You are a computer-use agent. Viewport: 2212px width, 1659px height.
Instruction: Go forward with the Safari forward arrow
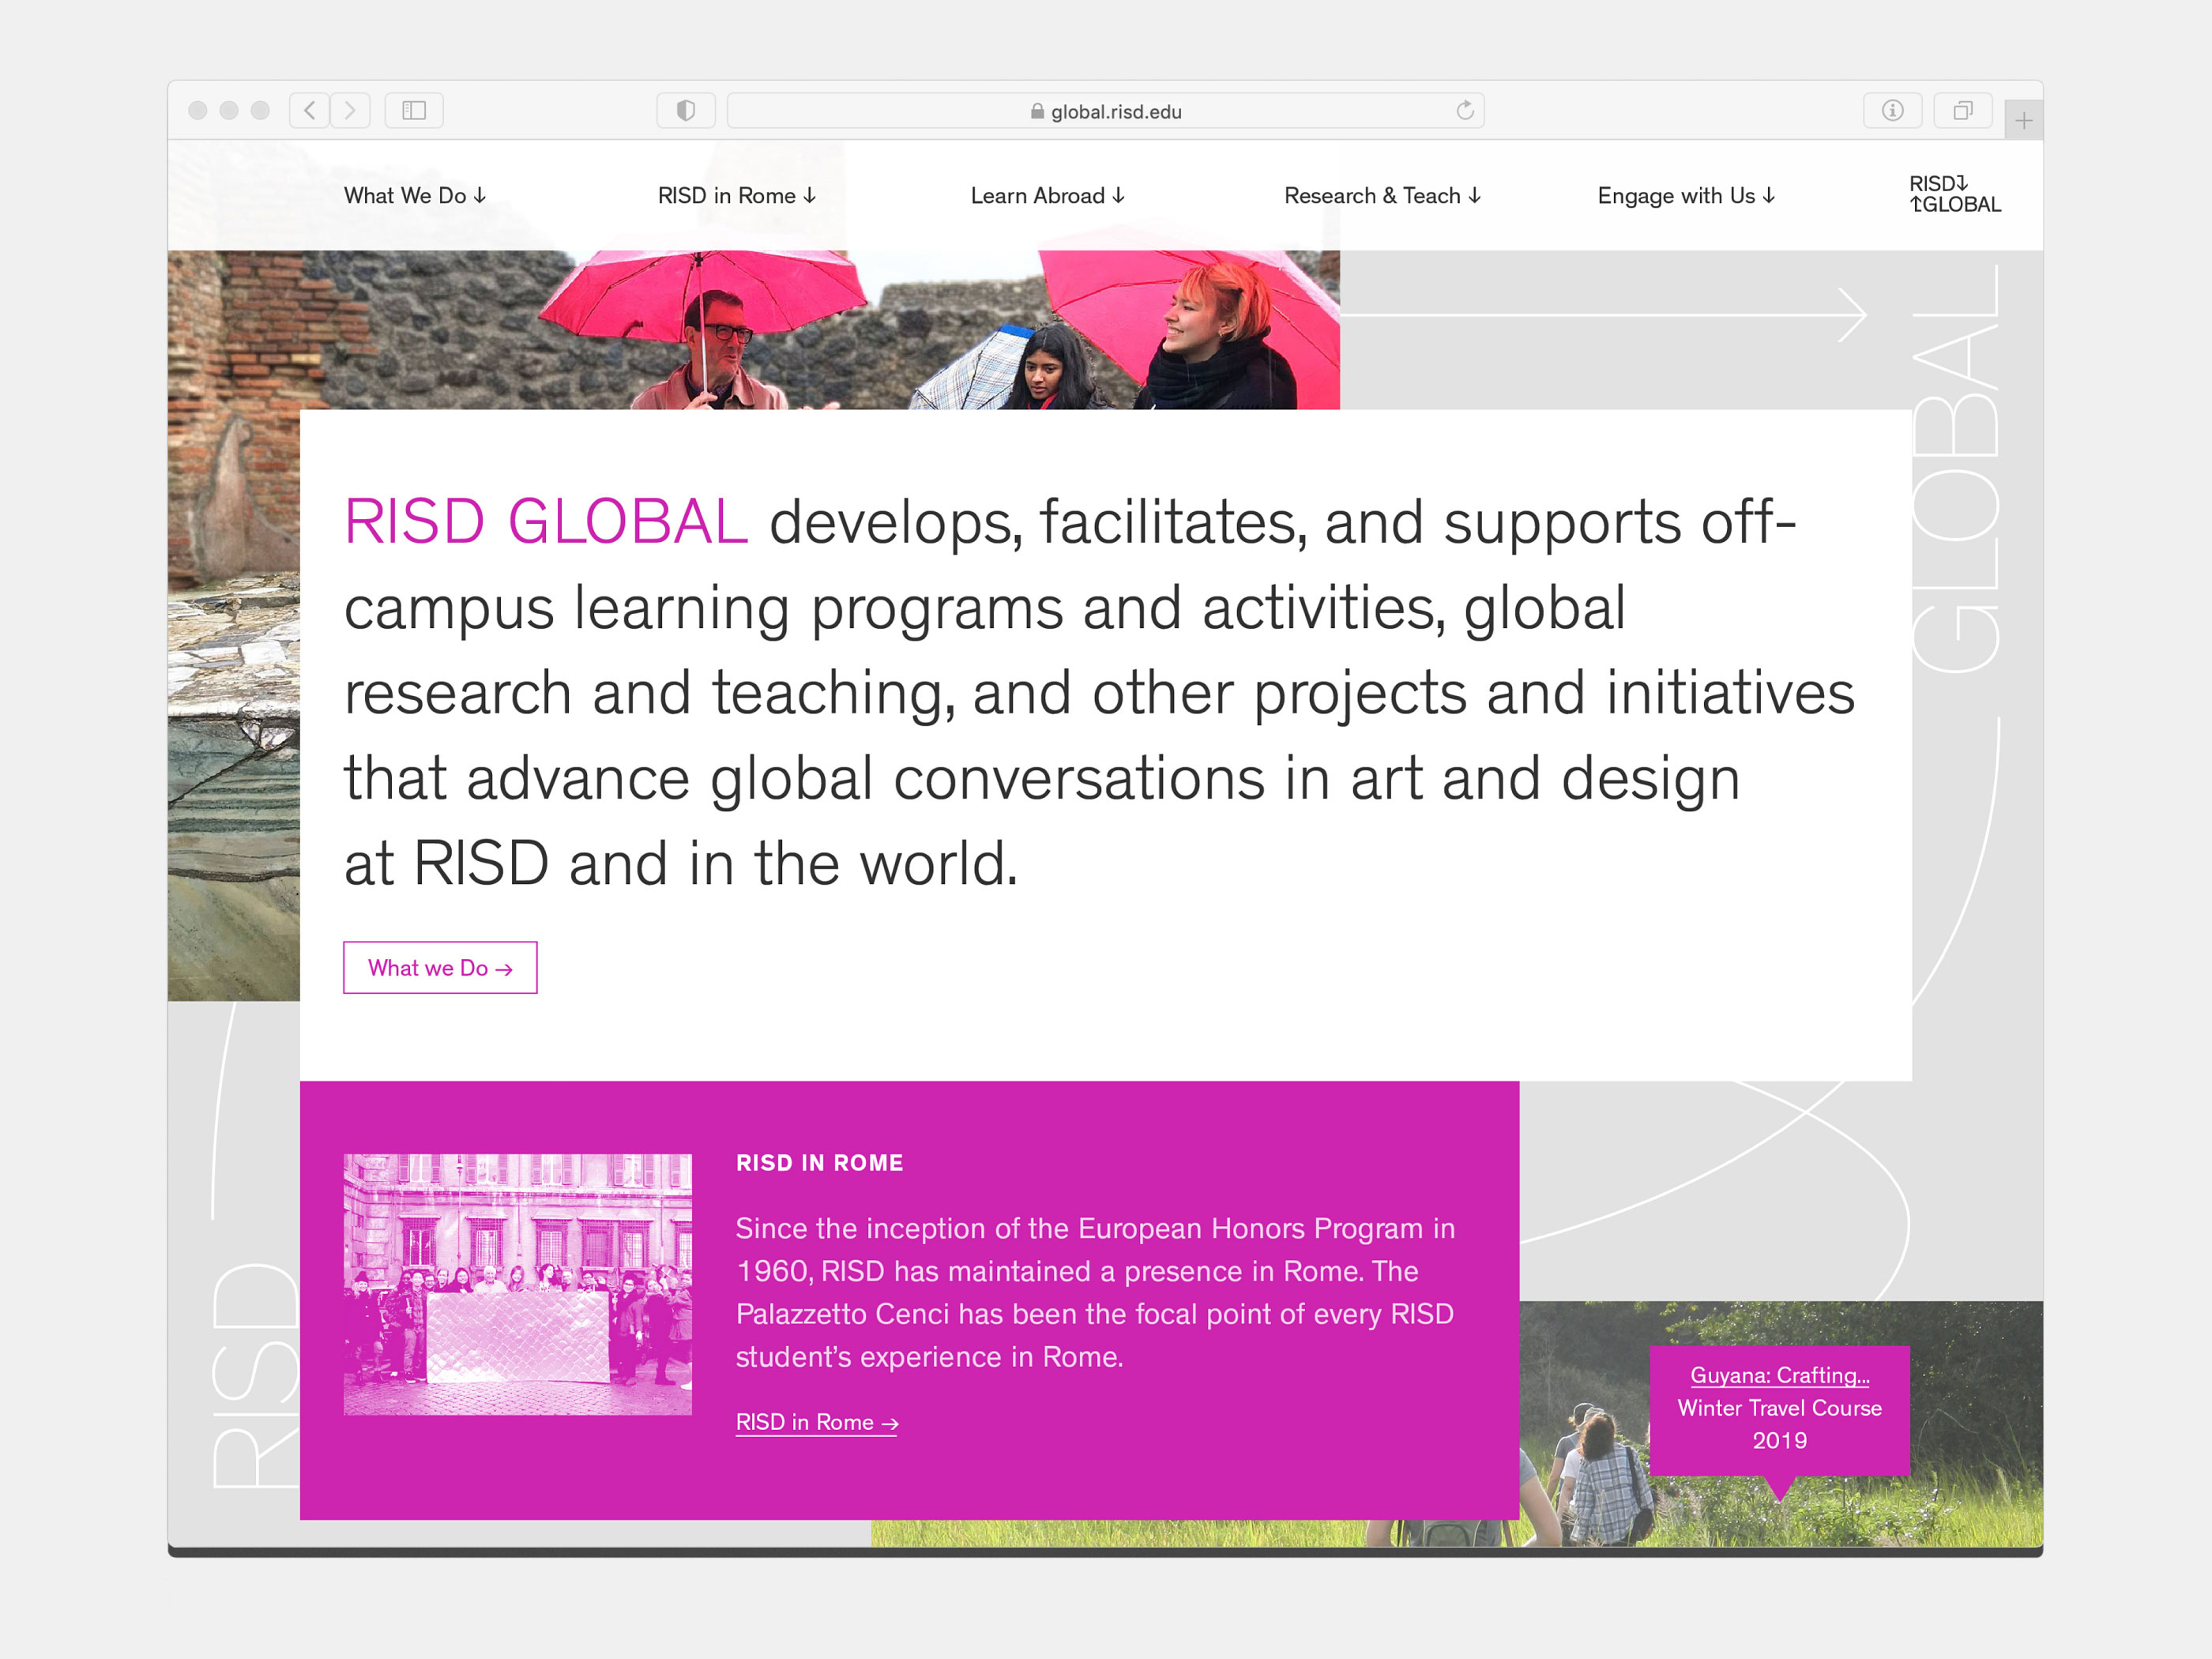tap(350, 110)
